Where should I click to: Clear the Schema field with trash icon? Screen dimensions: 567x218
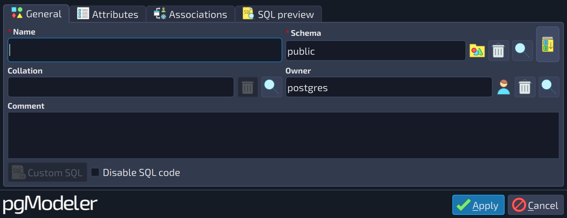coord(498,51)
